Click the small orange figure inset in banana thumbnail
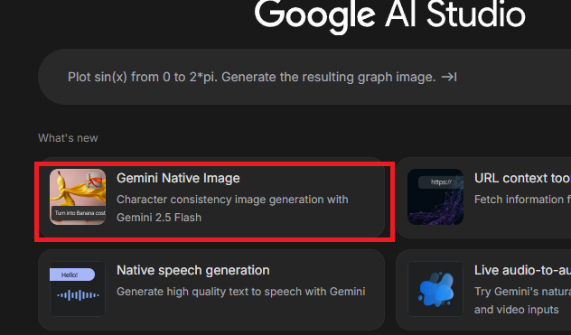 point(95,181)
